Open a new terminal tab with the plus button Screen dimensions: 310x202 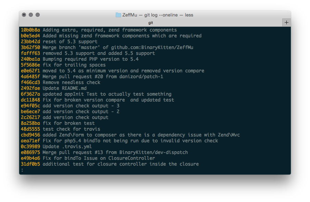286,22
